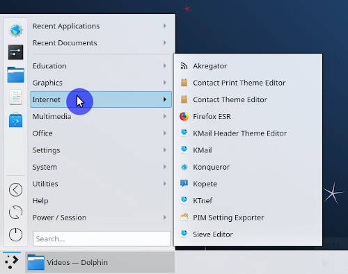Launch Contact Print Theme Editor text entry
The height and width of the screenshot is (274, 348).
239,83
